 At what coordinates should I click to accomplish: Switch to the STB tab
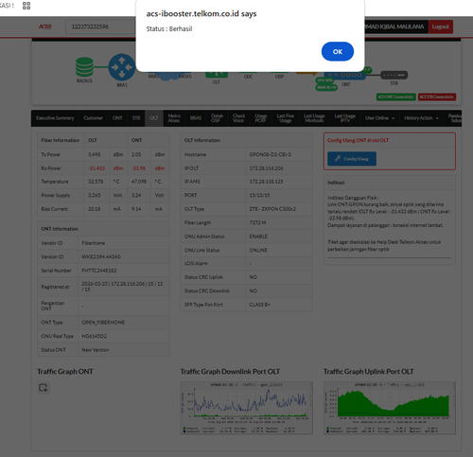coord(136,118)
